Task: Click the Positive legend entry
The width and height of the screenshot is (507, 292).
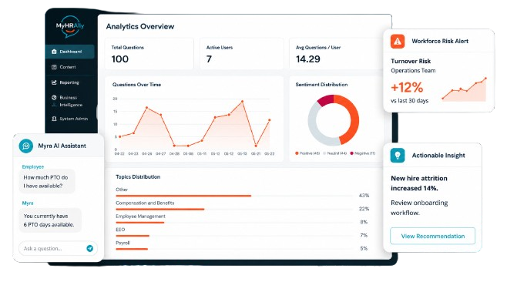Action: point(307,153)
